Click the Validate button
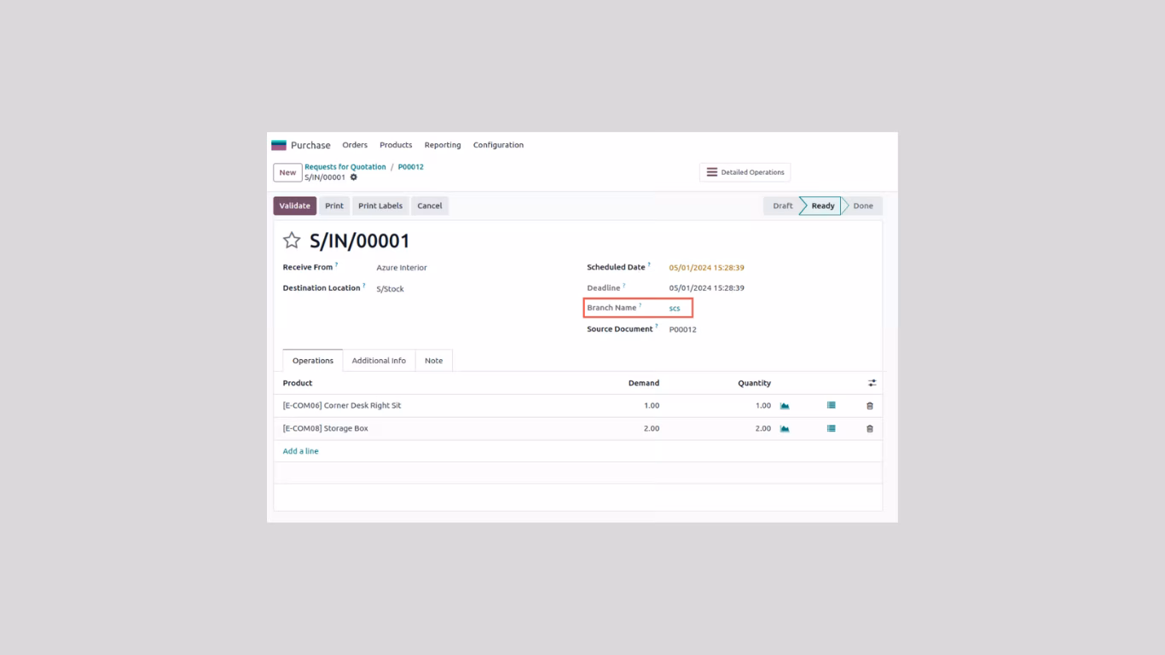The width and height of the screenshot is (1165, 655). (295, 206)
